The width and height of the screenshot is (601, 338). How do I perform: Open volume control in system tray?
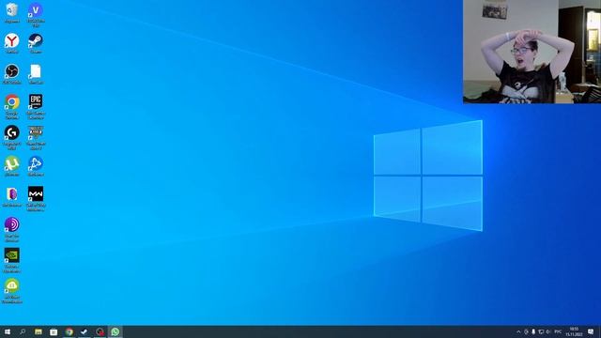(548, 331)
